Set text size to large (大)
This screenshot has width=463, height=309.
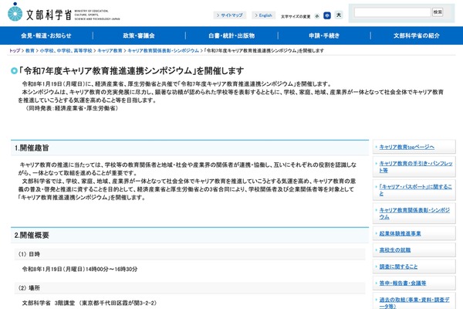(339, 15)
